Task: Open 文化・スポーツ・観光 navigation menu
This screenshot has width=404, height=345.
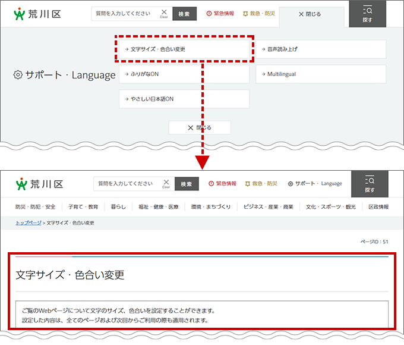Action: [x=331, y=206]
